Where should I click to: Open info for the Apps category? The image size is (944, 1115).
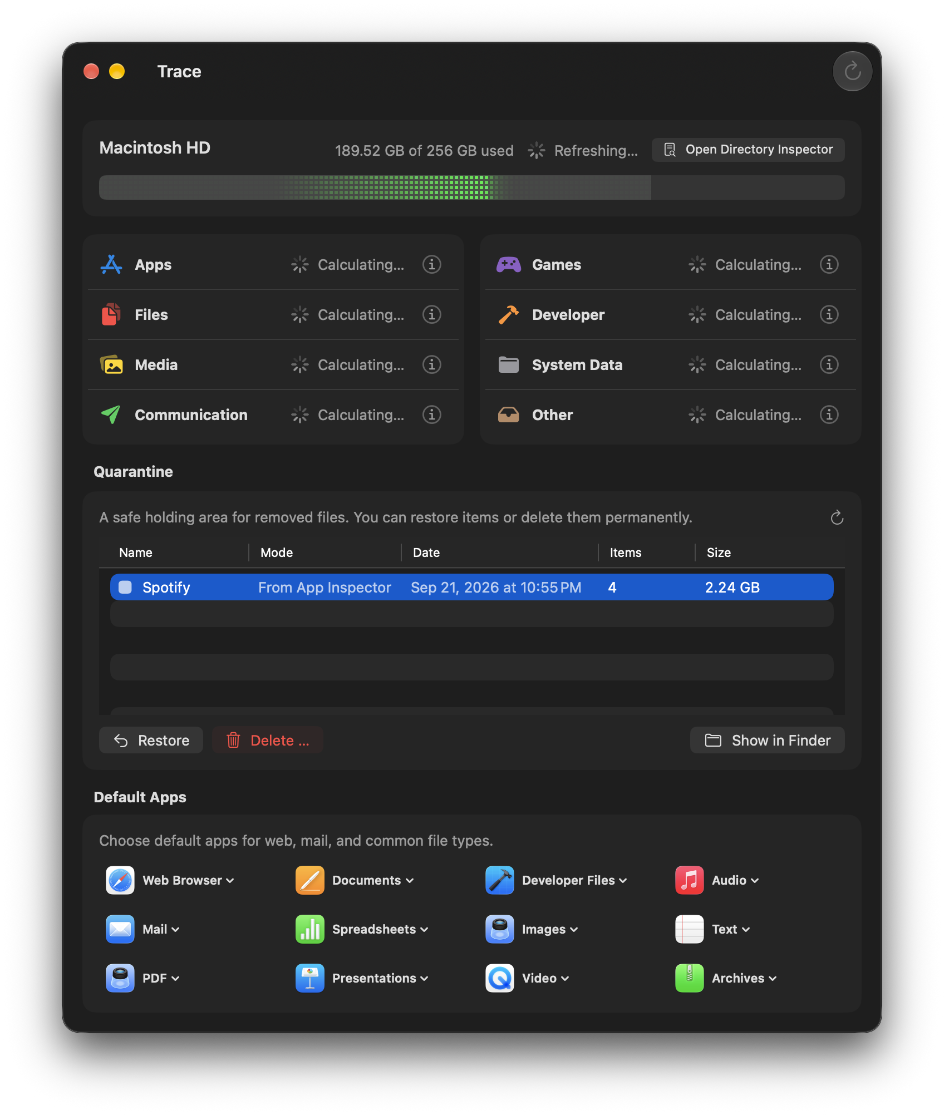431,264
